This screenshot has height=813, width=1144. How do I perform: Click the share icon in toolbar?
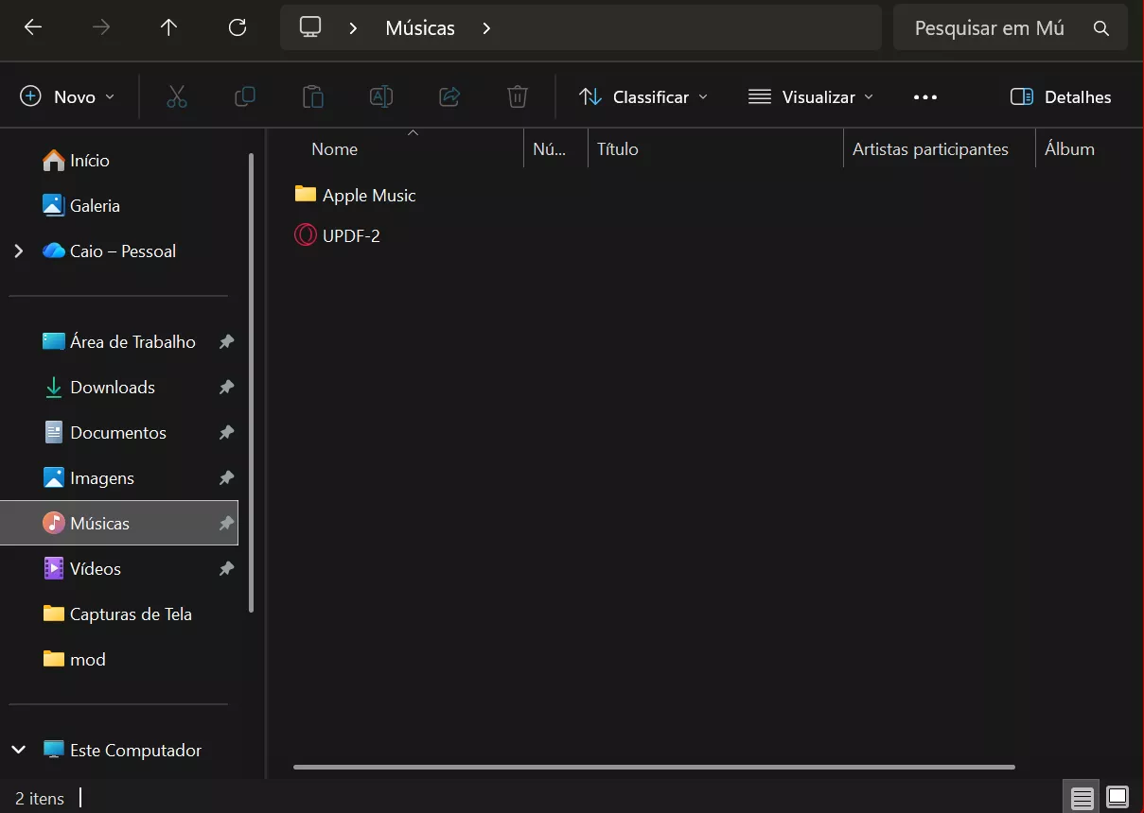click(x=449, y=96)
